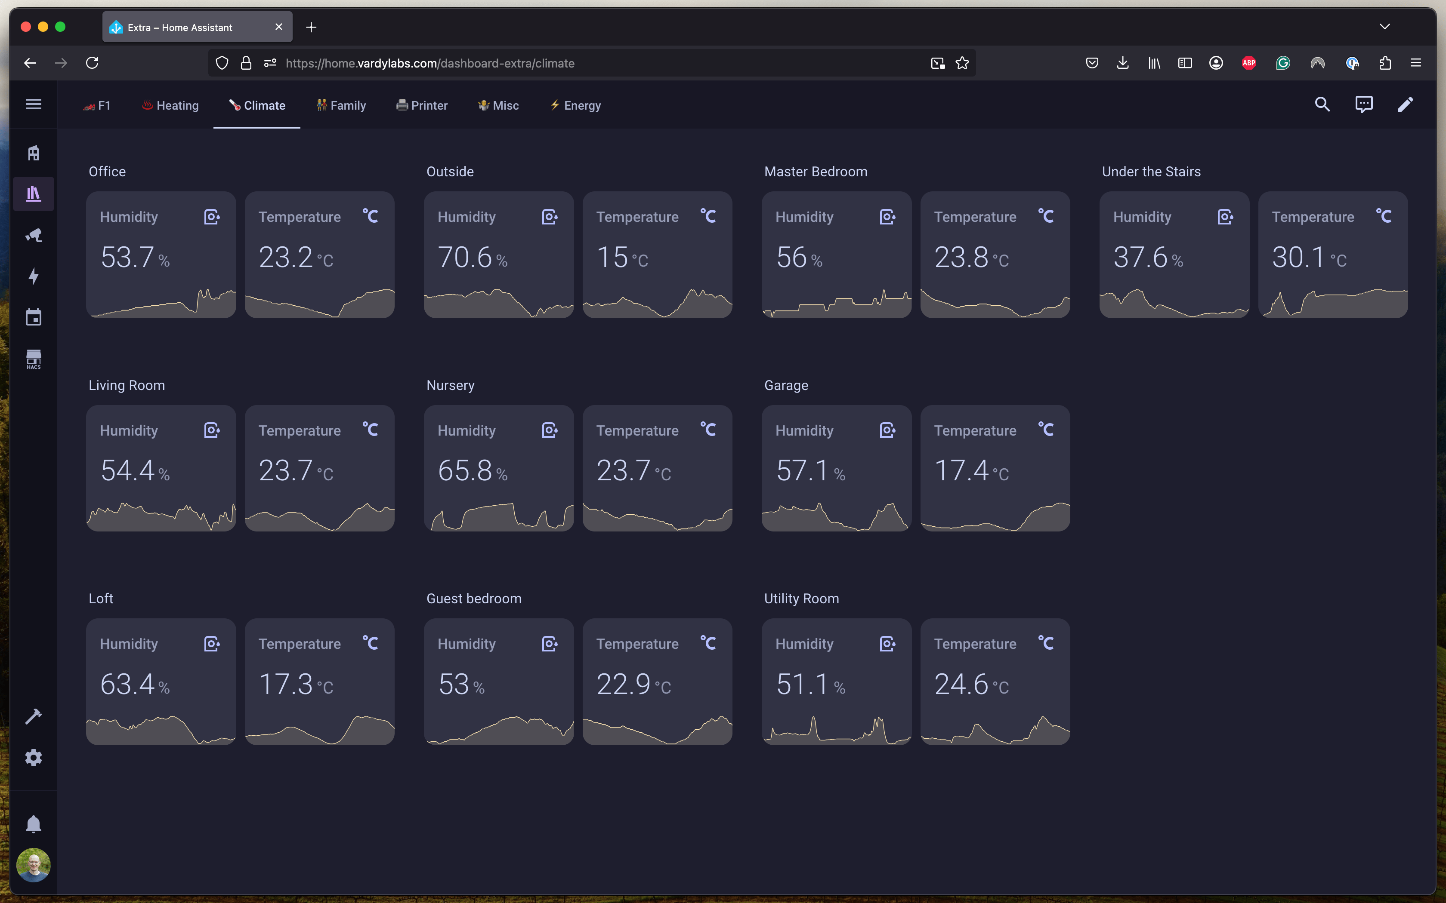Open the Outside Temperature card
The width and height of the screenshot is (1446, 903).
point(657,255)
